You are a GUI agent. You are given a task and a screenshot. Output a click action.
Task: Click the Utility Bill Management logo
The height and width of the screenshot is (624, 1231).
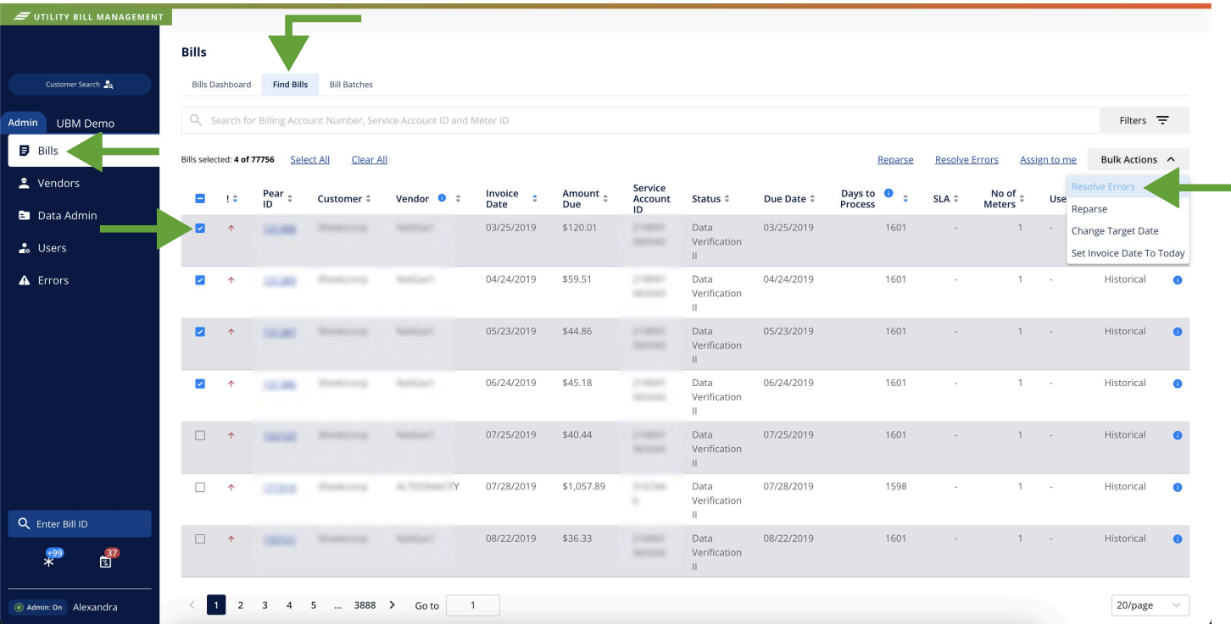click(88, 16)
